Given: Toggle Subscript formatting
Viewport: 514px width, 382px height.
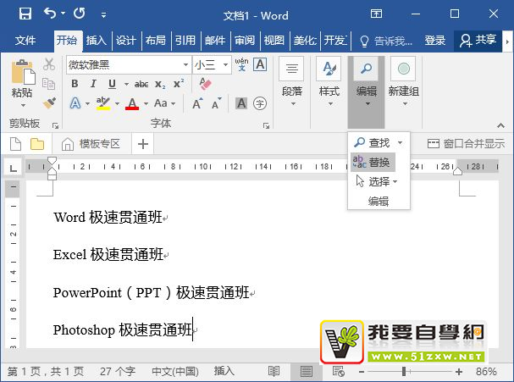Looking at the screenshot, I should [160, 84].
